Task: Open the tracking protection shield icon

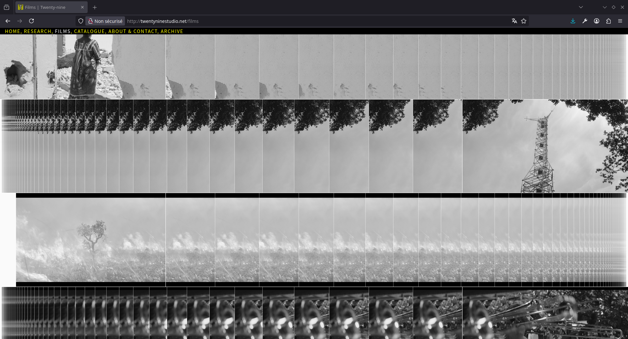Action: (81, 21)
